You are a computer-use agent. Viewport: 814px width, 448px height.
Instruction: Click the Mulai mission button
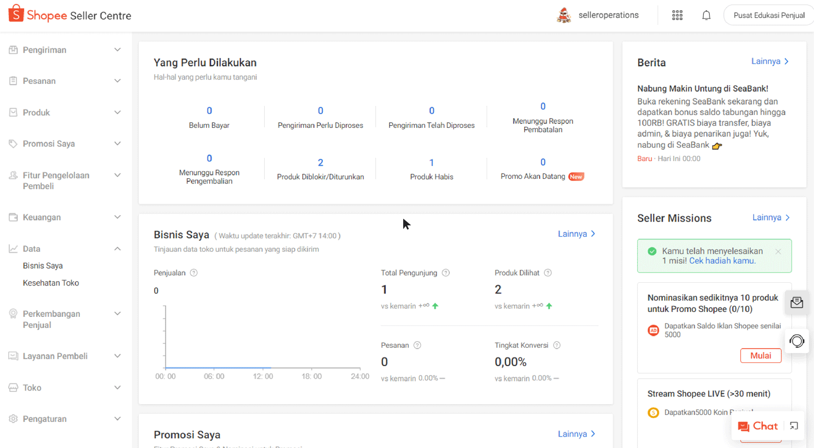click(x=761, y=355)
